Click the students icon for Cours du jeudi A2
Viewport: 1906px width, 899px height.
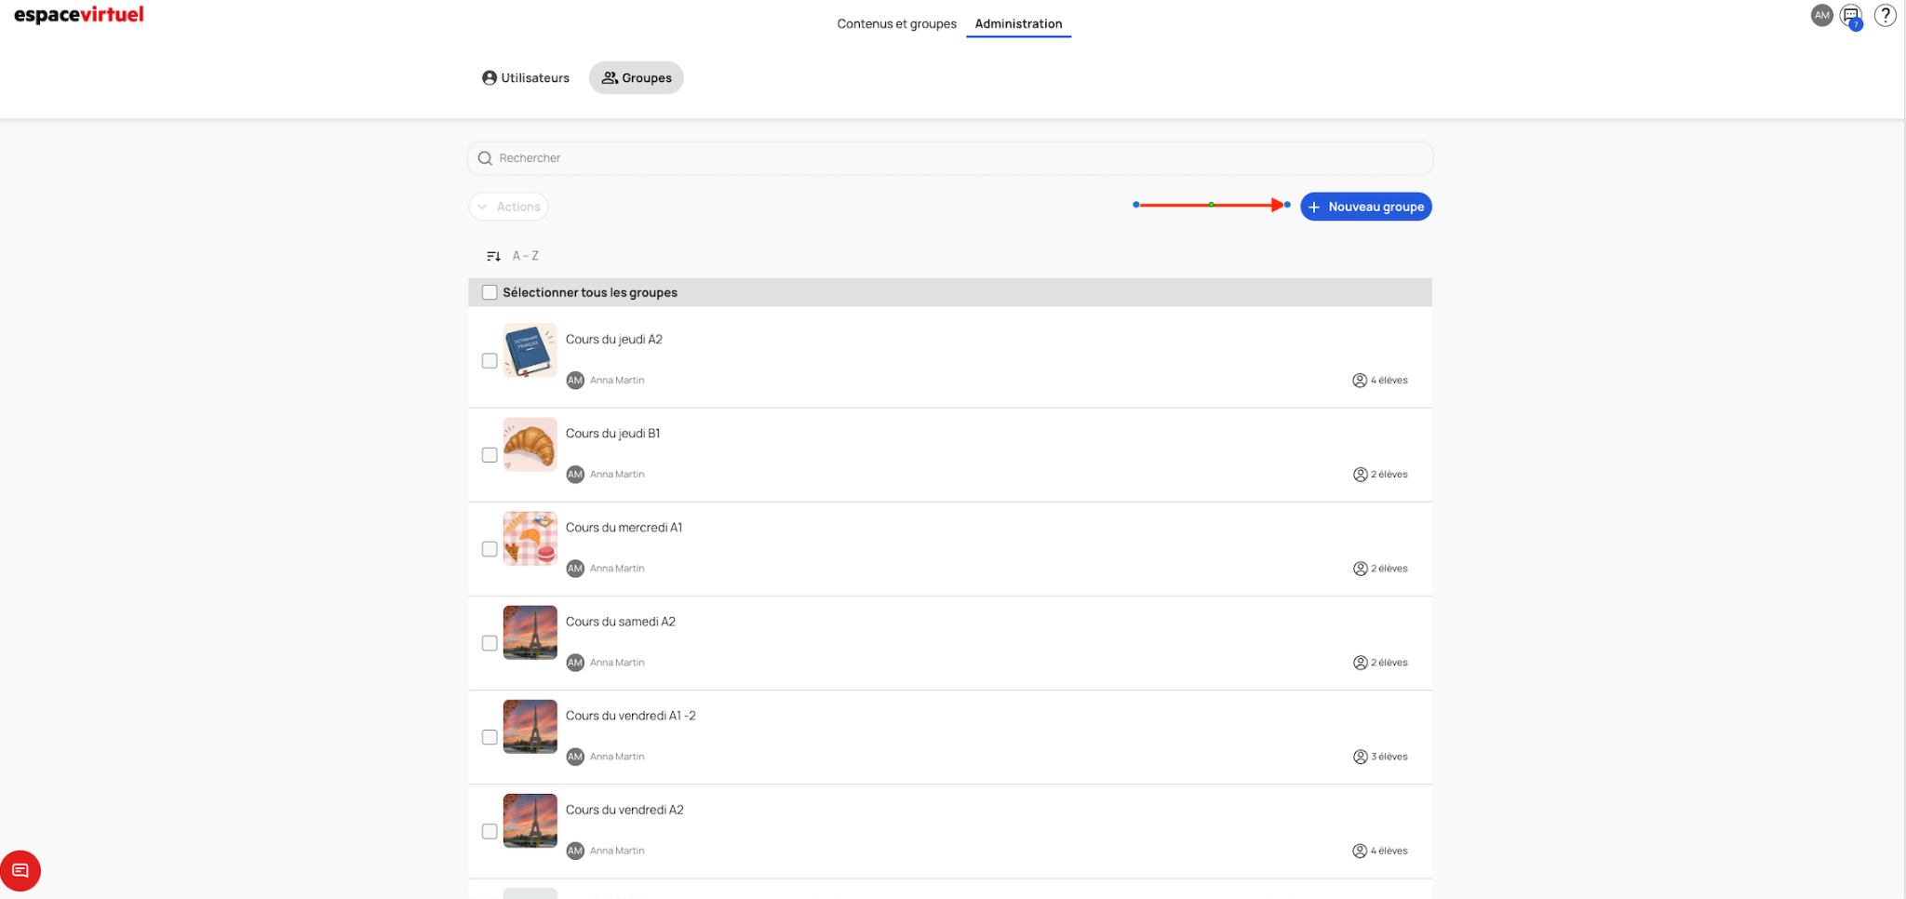pos(1360,381)
